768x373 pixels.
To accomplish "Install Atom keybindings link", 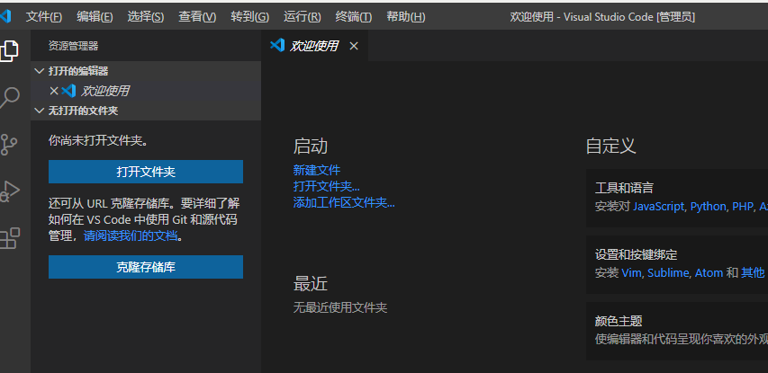I will tap(709, 272).
